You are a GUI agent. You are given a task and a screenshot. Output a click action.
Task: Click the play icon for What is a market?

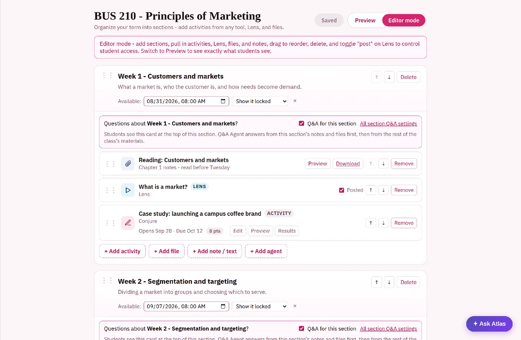pyautogui.click(x=128, y=190)
